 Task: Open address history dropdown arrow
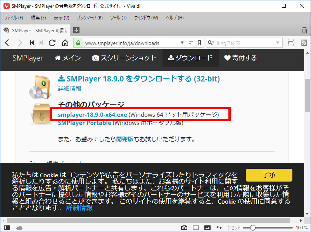(x=182, y=43)
